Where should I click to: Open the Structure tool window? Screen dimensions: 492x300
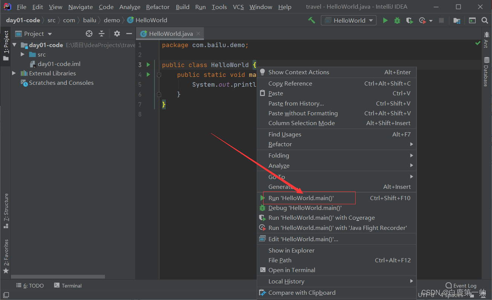[x=6, y=211]
